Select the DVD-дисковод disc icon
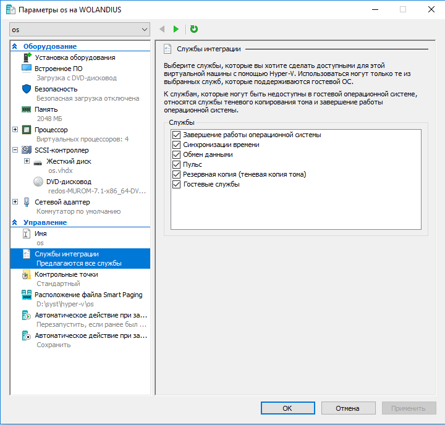This screenshot has height=425, width=445. (x=38, y=182)
